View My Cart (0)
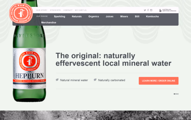Image resolution: width=191 pixels, height=120 pixels. point(81,10)
